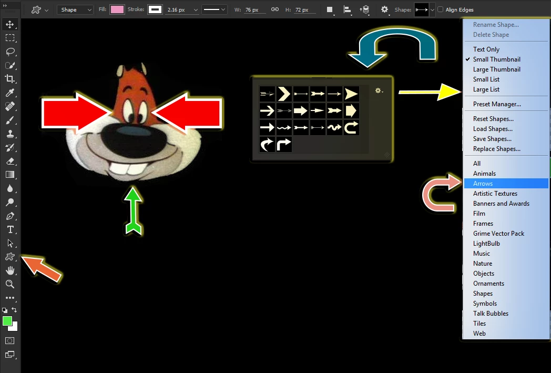Open the Edit Toolbar three-dots menu
The height and width of the screenshot is (373, 551).
tap(10, 298)
